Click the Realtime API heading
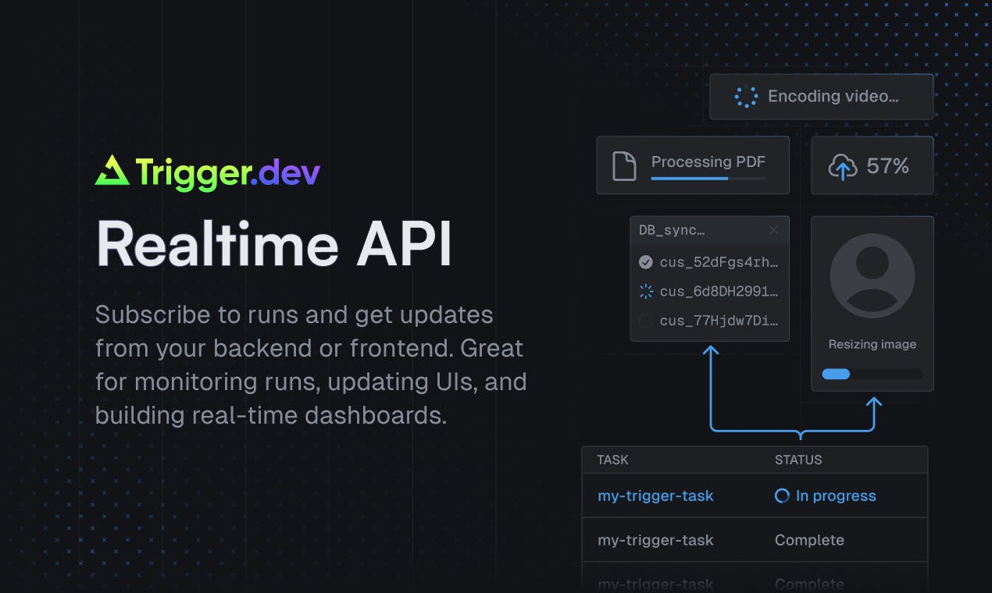This screenshot has width=992, height=593. 274,243
